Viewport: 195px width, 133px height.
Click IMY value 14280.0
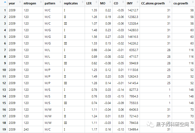(133, 30)
